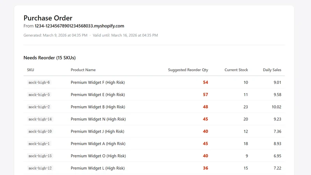Image resolution: width=311 pixels, height=175 pixels.
Task: Click the Product Name column header
Action: (x=83, y=70)
